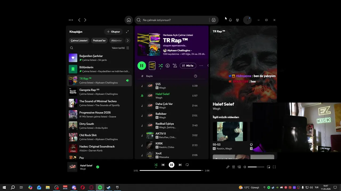Screen dimensions: 341x191
Task: Select the track Balbiber
Action: tap(172, 116)
